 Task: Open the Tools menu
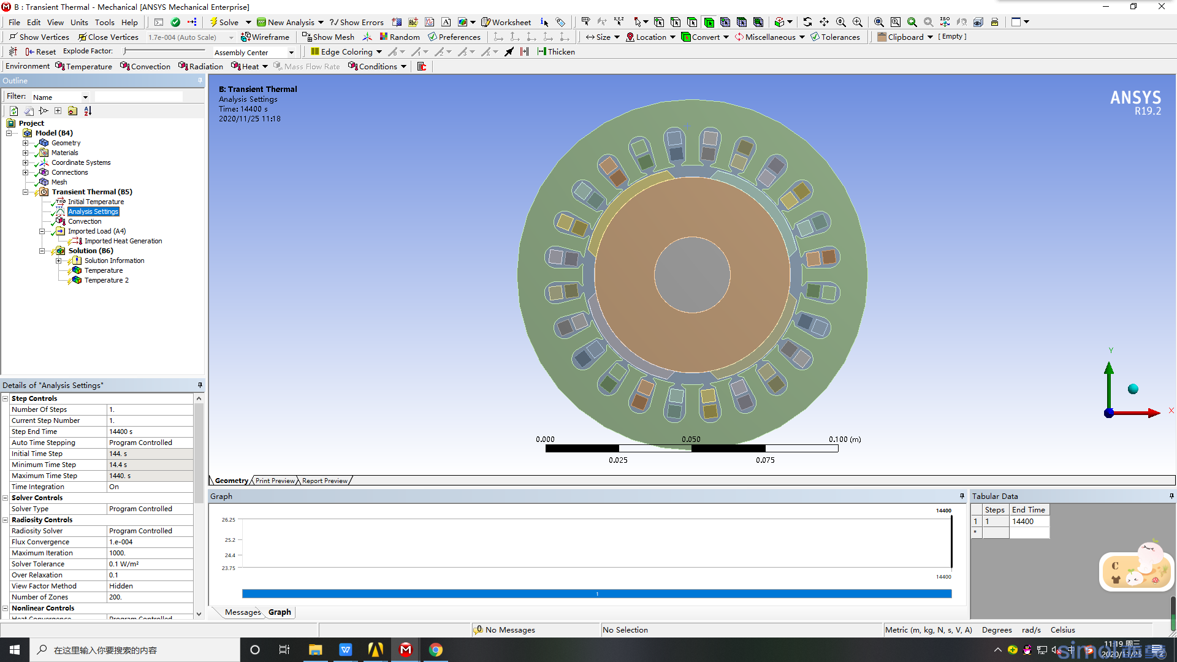click(104, 22)
